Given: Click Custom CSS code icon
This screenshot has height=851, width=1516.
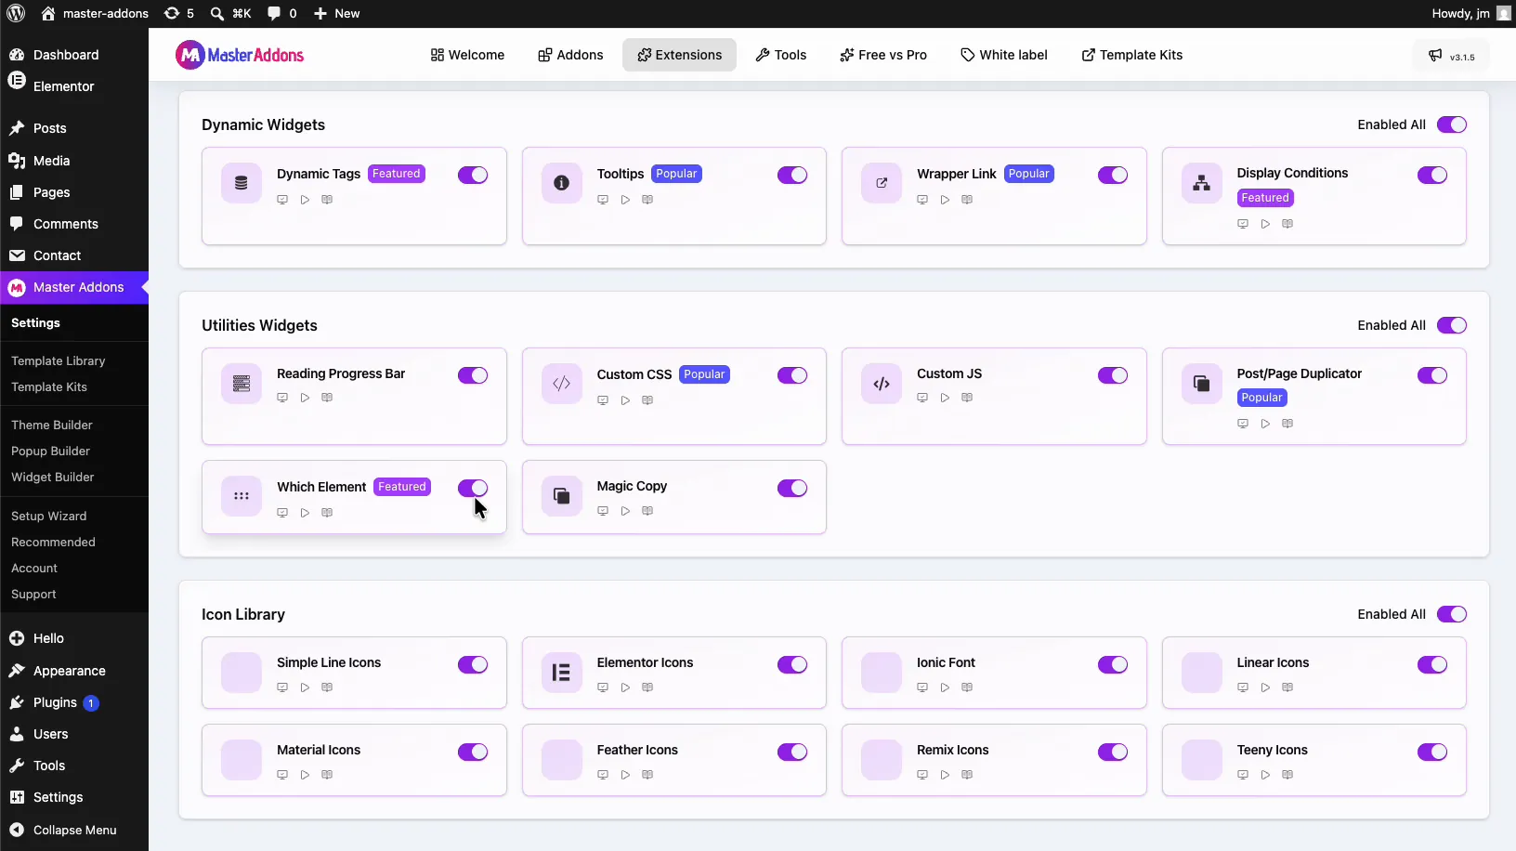Looking at the screenshot, I should pos(561,384).
